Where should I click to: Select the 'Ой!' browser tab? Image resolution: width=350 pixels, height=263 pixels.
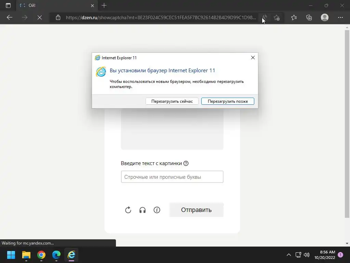click(x=57, y=5)
